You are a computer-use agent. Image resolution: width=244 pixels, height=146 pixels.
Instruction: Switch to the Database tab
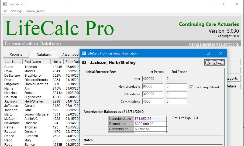(44, 54)
